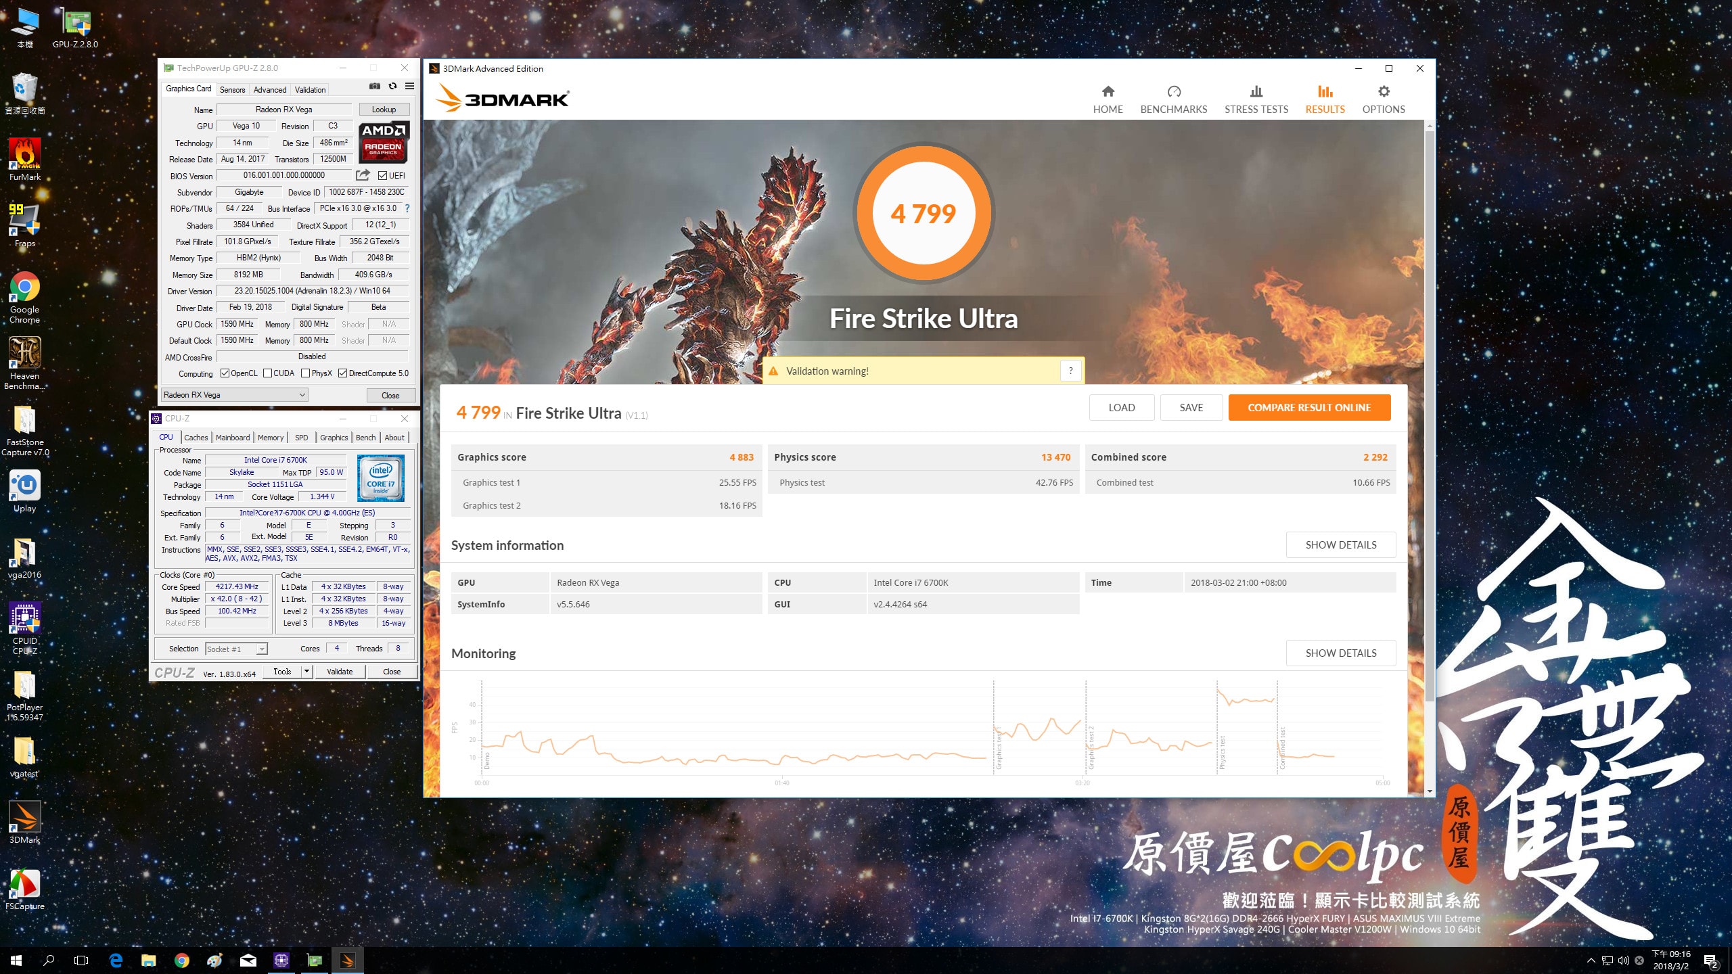Open Microsoft Edge in taskbar

point(116,960)
